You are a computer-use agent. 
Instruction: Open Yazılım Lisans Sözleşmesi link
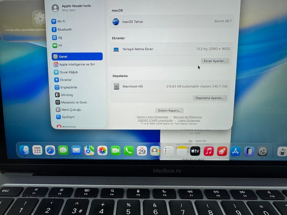(152, 117)
